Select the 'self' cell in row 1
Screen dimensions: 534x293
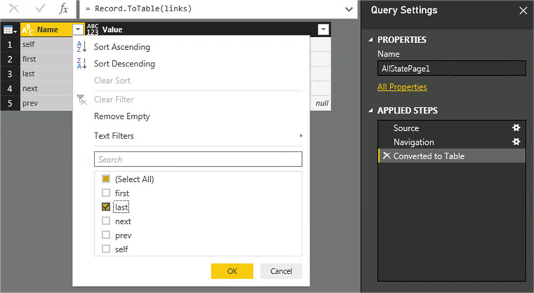pyautogui.click(x=46, y=44)
